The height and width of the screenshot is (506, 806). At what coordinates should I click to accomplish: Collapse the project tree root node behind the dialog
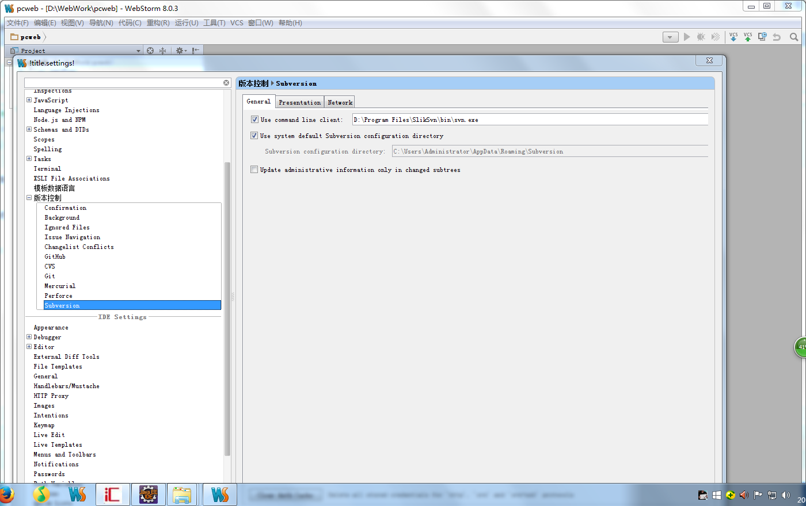(x=9, y=62)
